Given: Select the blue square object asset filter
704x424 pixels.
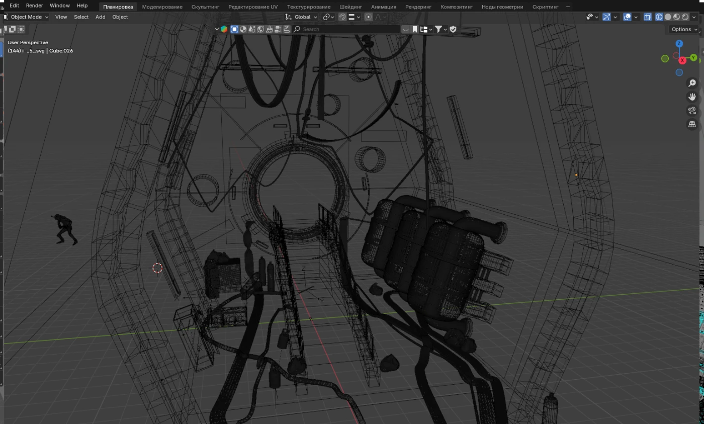Looking at the screenshot, I should 234,29.
